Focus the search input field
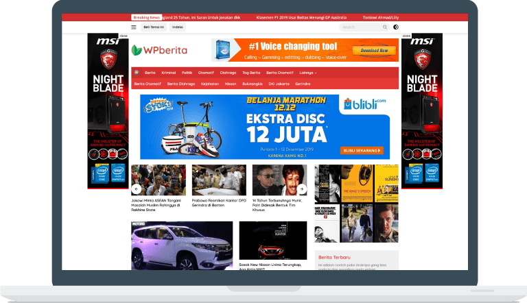The height and width of the screenshot is (303, 527). coord(358,27)
